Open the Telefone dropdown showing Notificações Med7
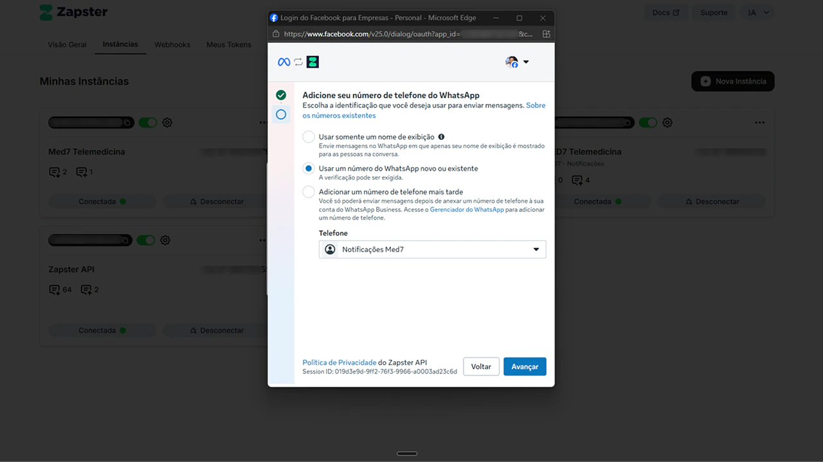This screenshot has height=462, width=823. pos(432,250)
